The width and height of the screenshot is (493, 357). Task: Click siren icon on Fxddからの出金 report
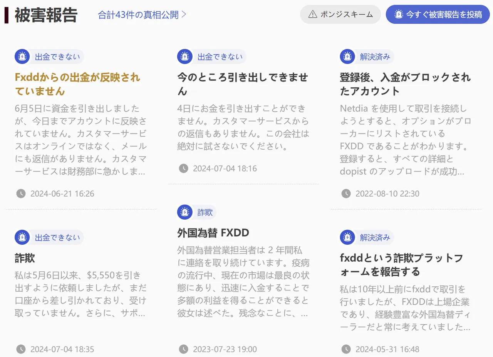22,57
